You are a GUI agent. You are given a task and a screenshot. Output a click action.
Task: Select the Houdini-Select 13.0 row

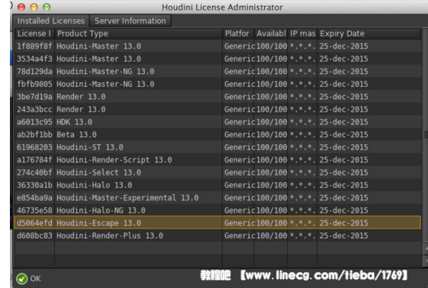pyautogui.click(x=218, y=172)
